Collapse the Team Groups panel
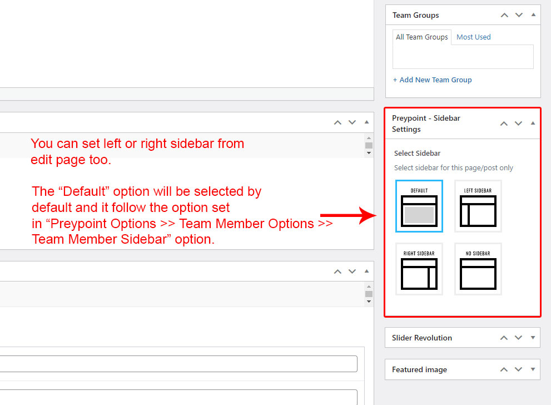 [x=533, y=15]
